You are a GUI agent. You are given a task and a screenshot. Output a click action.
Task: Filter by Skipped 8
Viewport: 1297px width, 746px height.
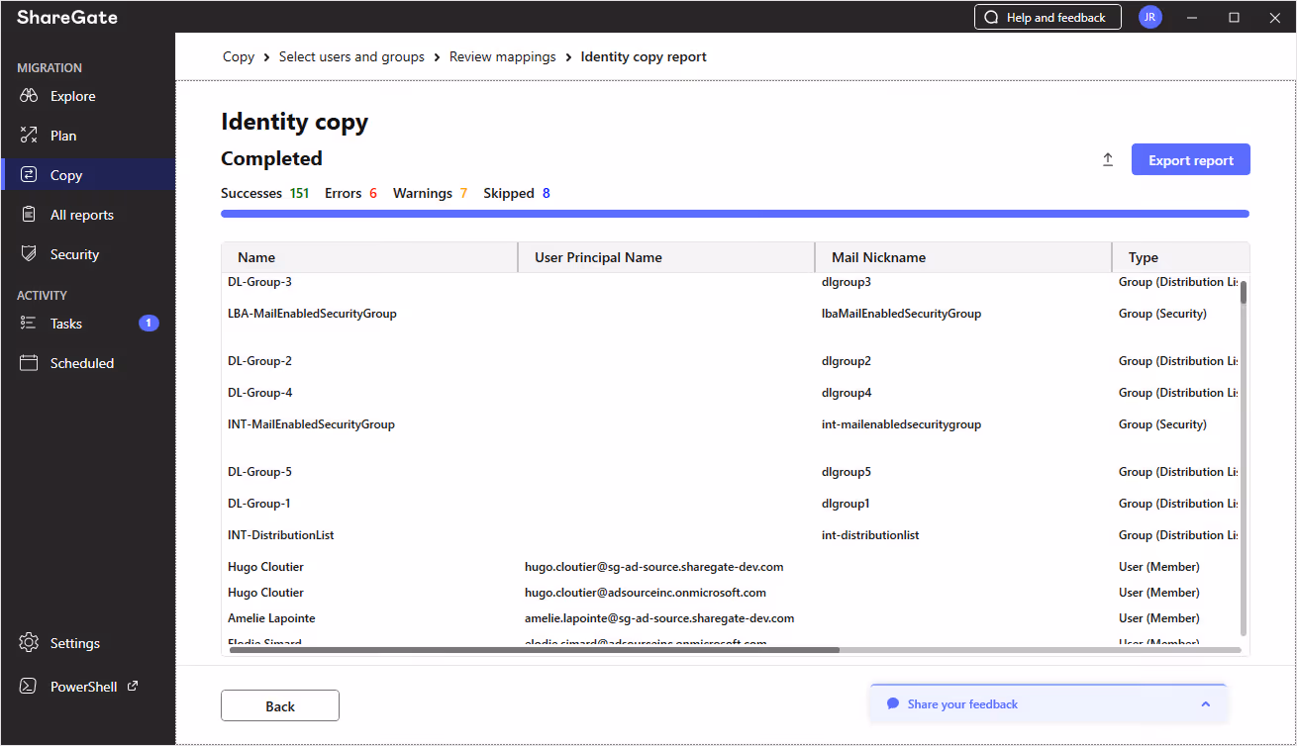click(517, 193)
